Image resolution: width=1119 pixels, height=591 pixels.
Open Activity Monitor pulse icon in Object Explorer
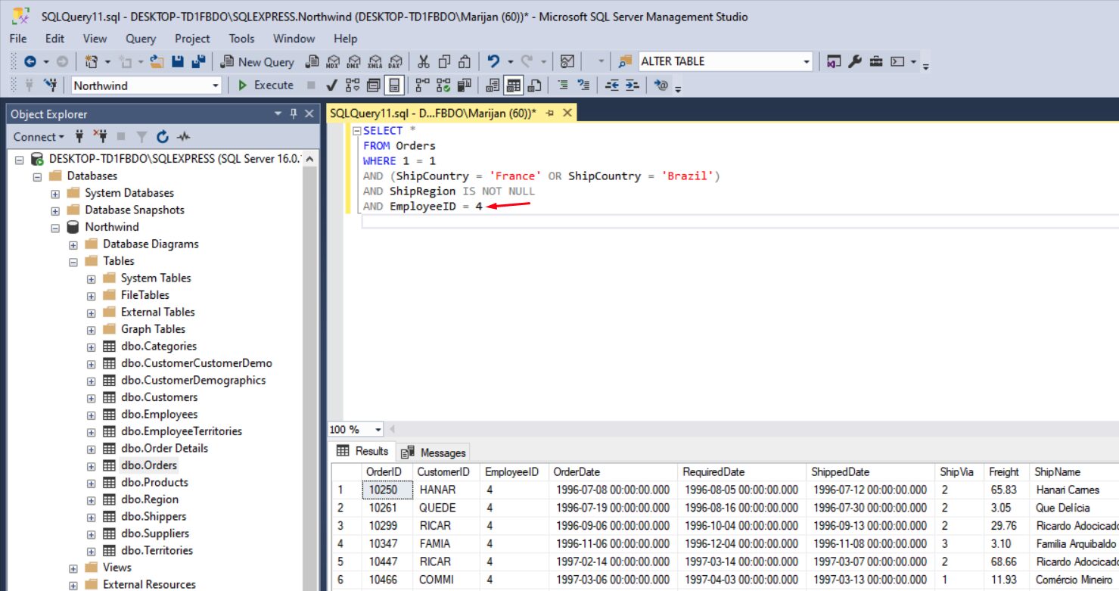pyautogui.click(x=184, y=137)
